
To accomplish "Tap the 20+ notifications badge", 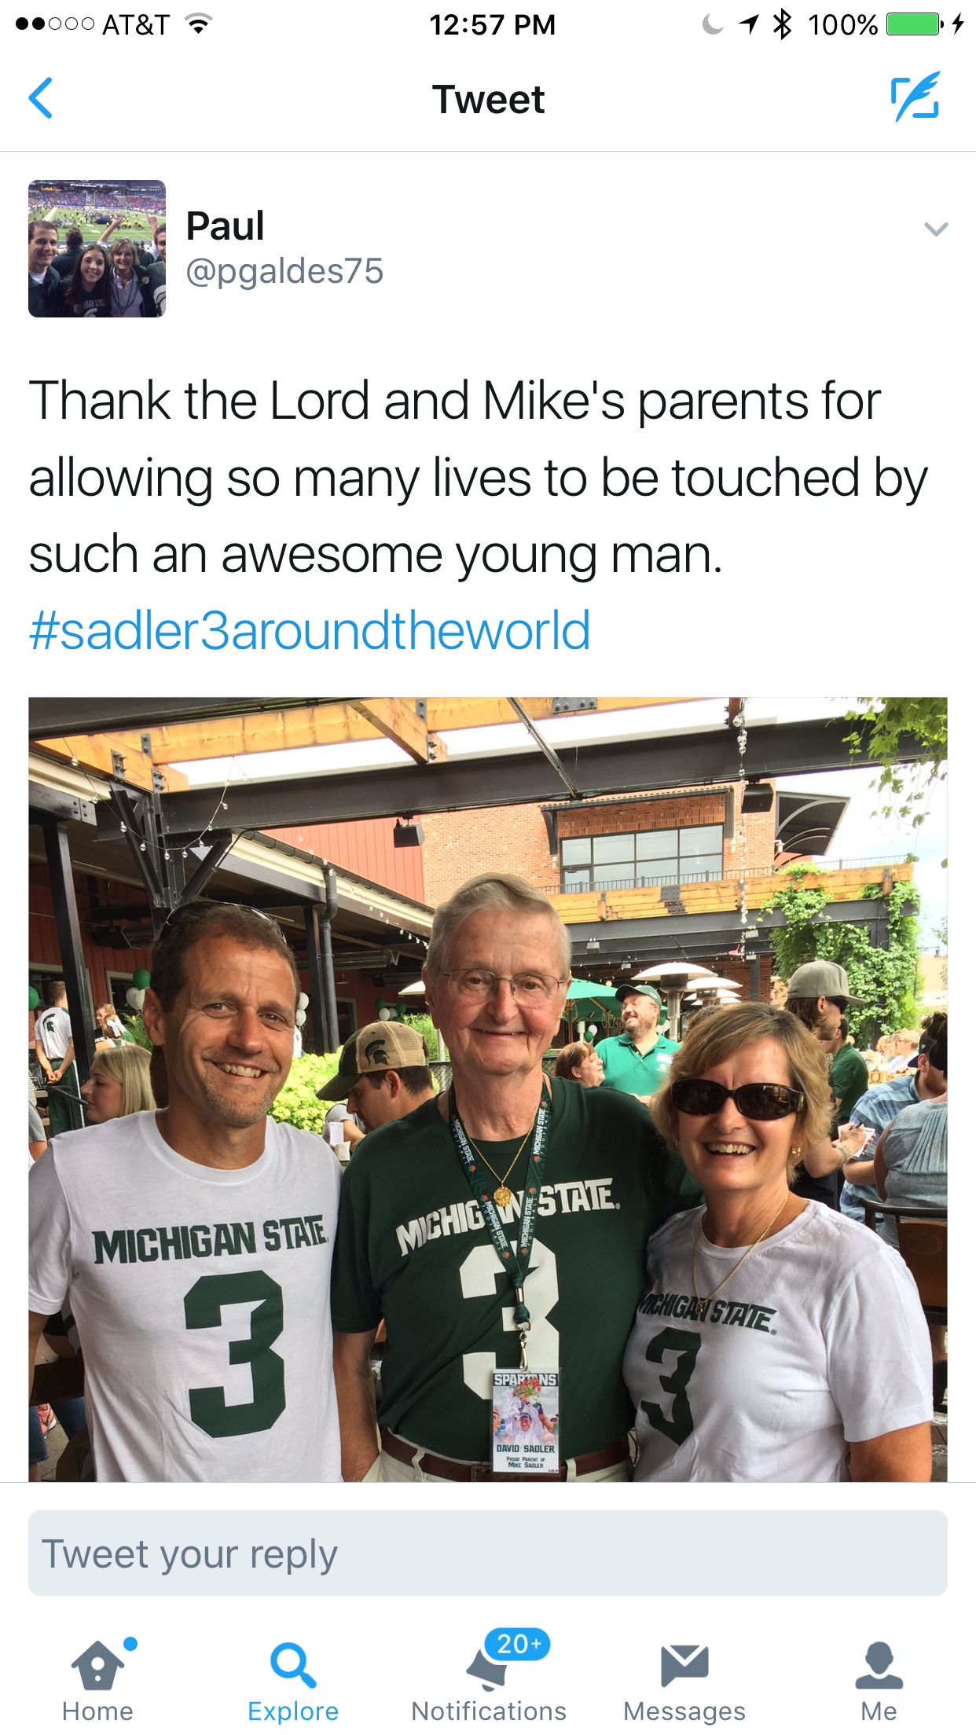I will click(518, 1644).
